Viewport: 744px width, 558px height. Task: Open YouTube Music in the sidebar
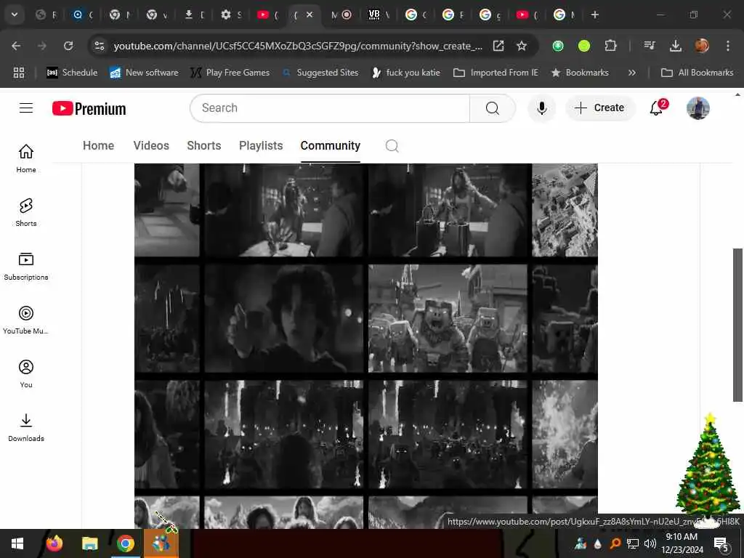point(26,320)
